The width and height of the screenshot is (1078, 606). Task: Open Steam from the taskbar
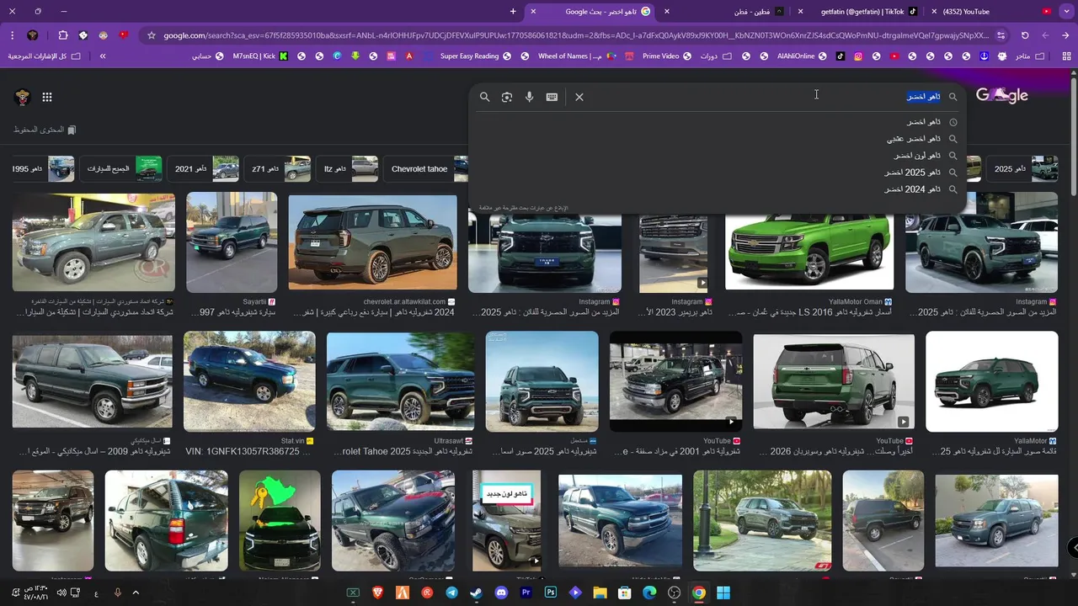477,593
